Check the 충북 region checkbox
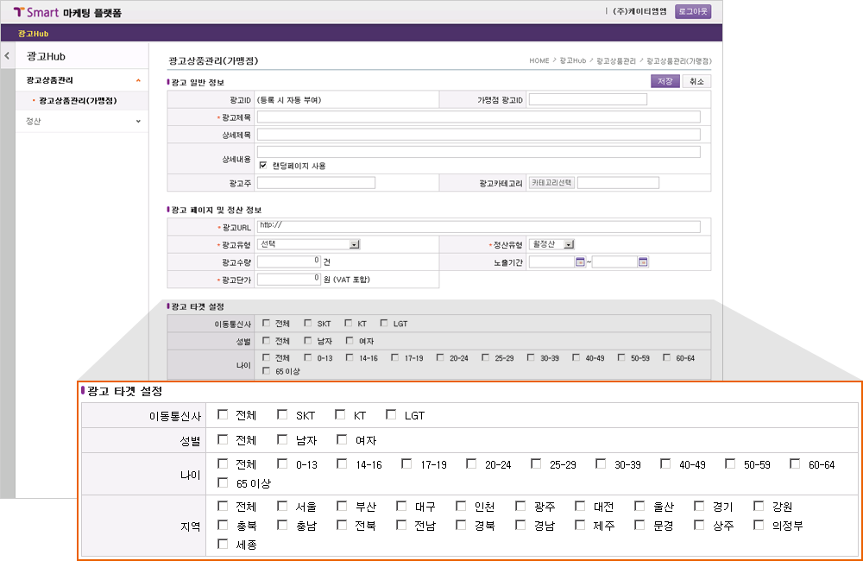The height and width of the screenshot is (561, 863). click(x=223, y=525)
